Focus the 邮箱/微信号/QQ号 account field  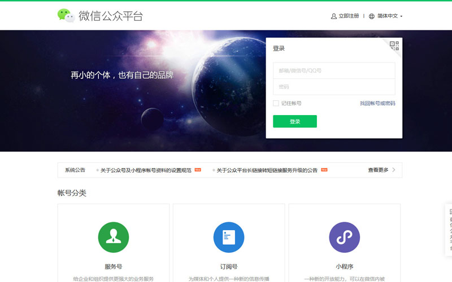(x=334, y=70)
